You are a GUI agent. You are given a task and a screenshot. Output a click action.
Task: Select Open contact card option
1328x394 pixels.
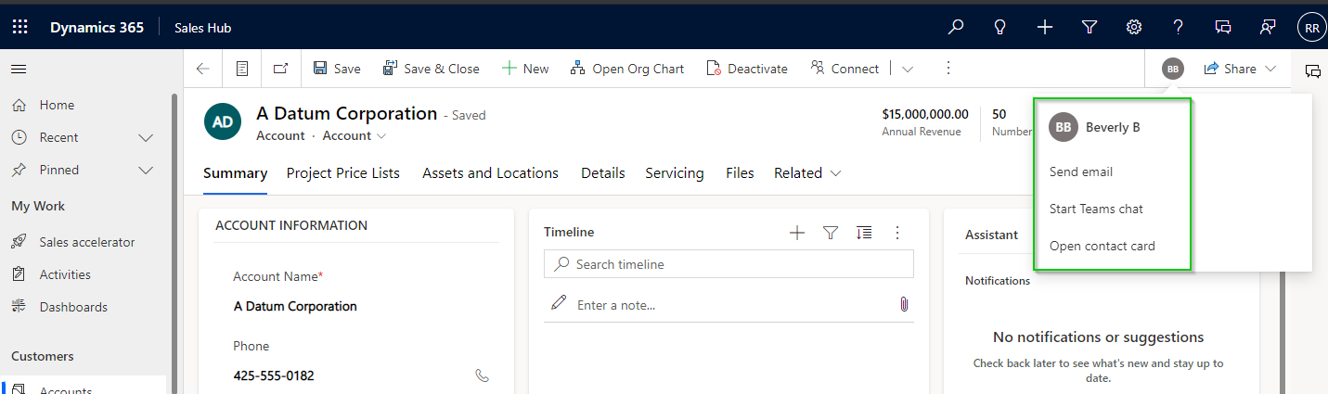1102,246
